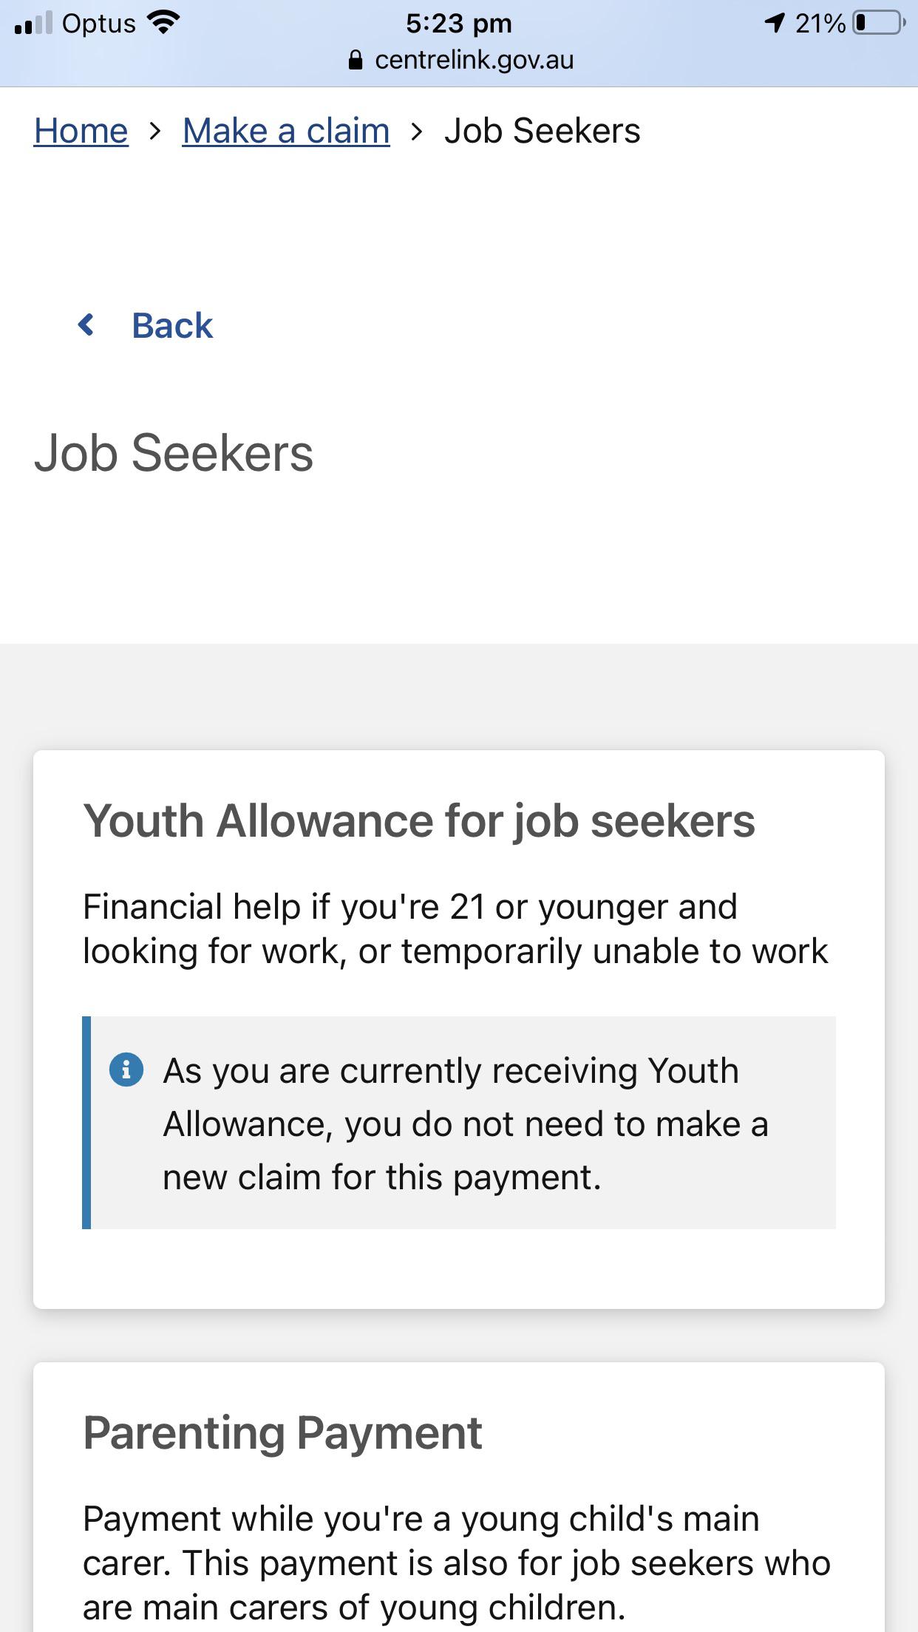
Task: Tap the location arrow icon near battery level
Action: pyautogui.click(x=775, y=22)
